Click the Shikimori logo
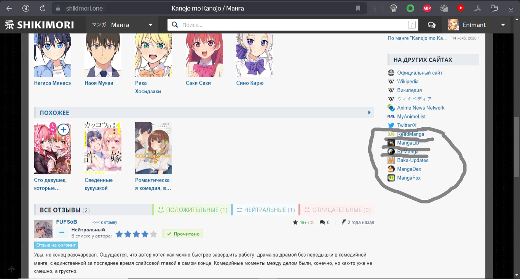Image resolution: width=520 pixels, height=279 pixels. [39, 25]
